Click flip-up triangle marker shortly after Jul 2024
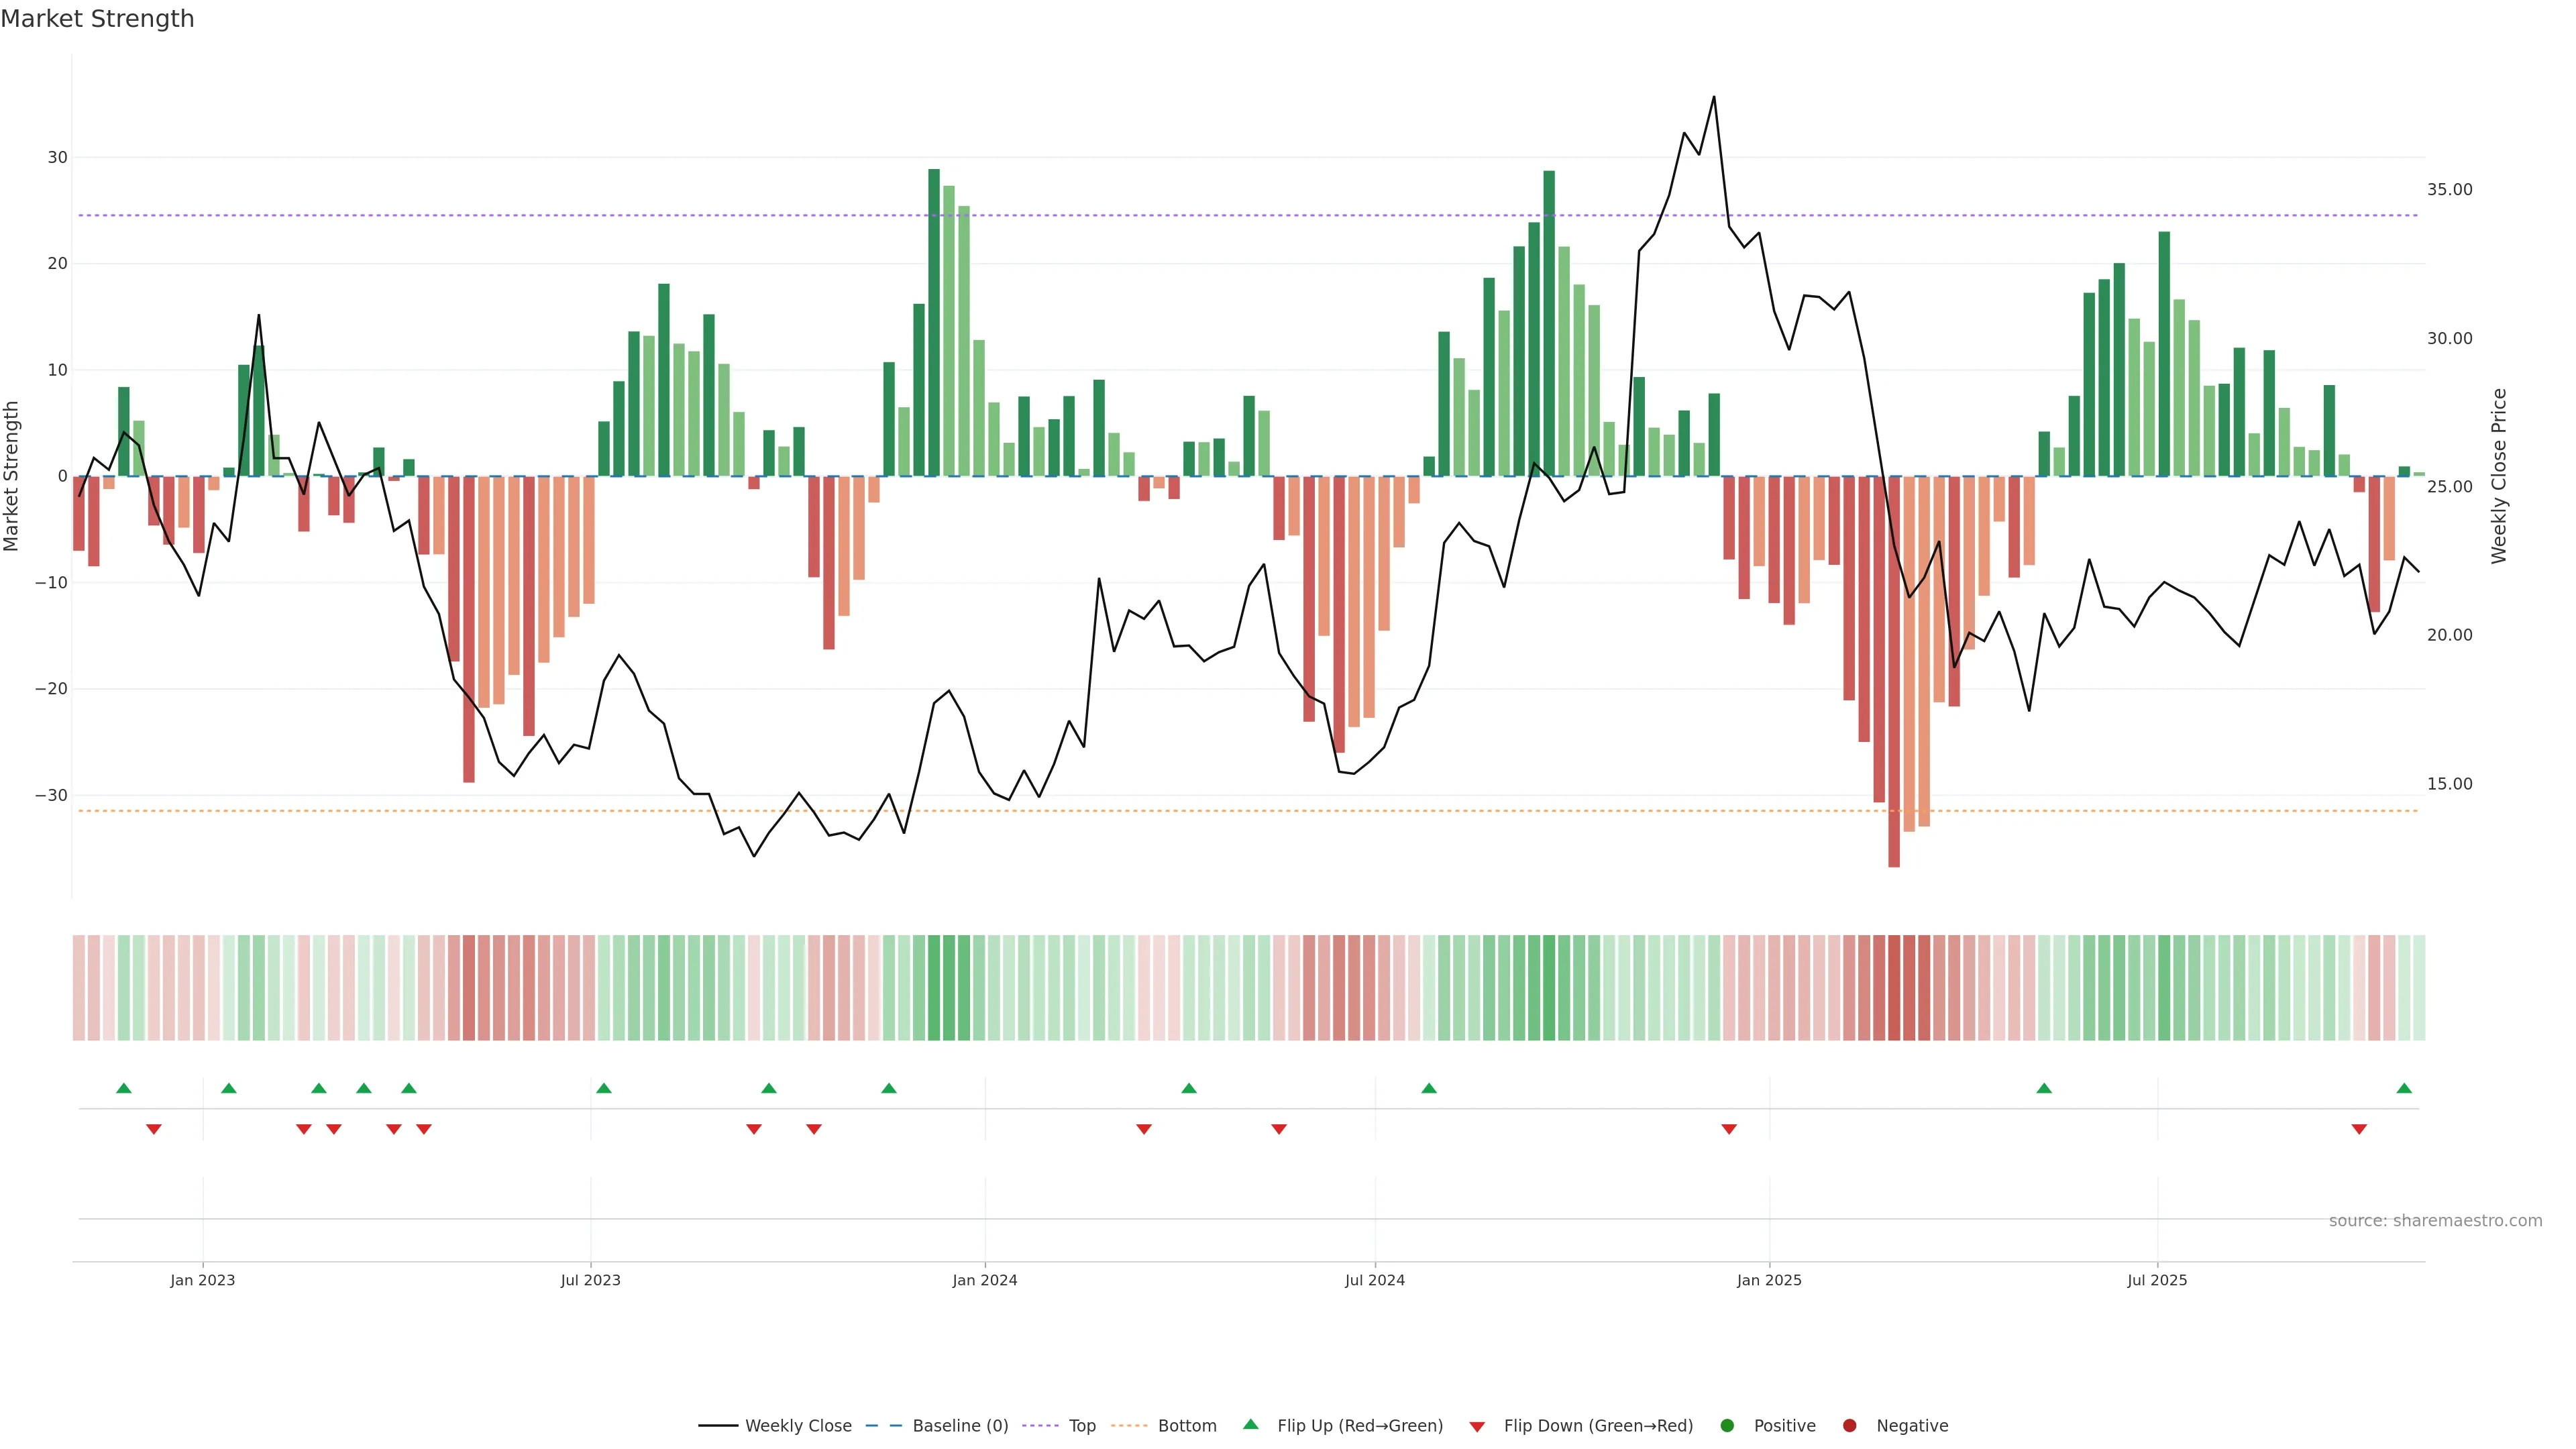2576x1449 pixels. point(1429,1088)
